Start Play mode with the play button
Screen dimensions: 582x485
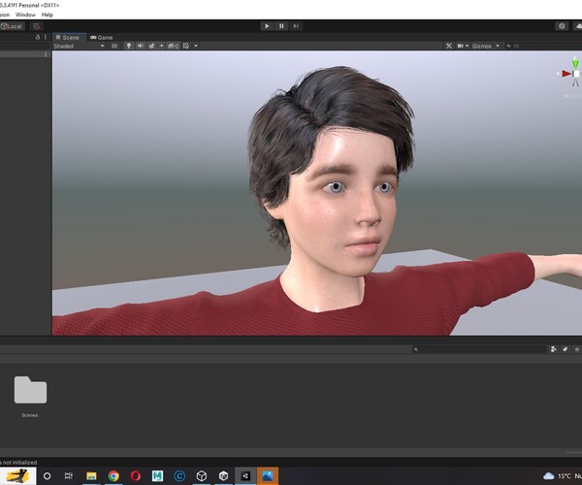pos(267,26)
